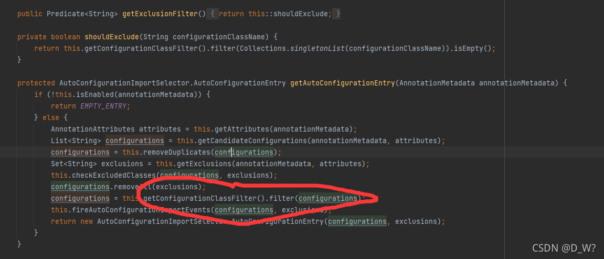Click the else keyword
Screen dimensions: 604x259
51,117
